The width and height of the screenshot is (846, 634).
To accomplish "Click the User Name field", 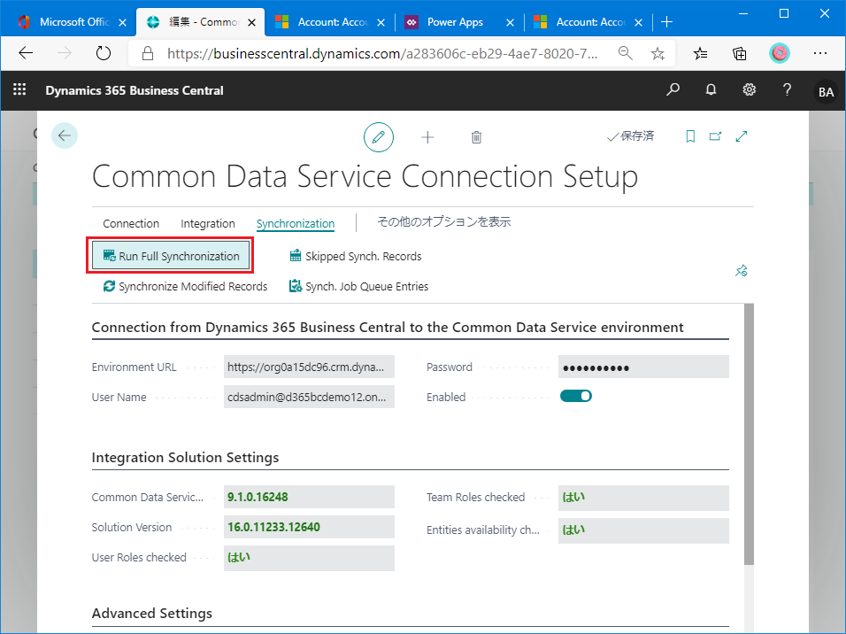I will (309, 397).
